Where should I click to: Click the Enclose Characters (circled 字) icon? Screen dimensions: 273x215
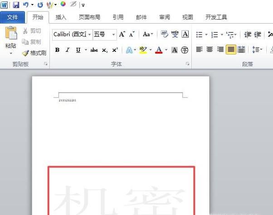tap(185, 50)
